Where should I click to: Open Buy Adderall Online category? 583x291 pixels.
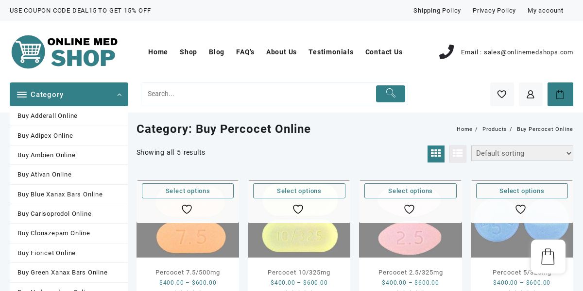pos(47,116)
